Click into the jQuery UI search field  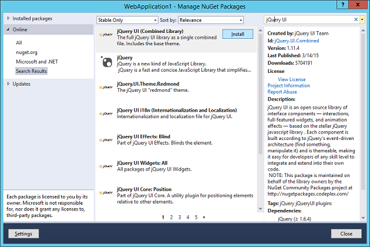309,19
